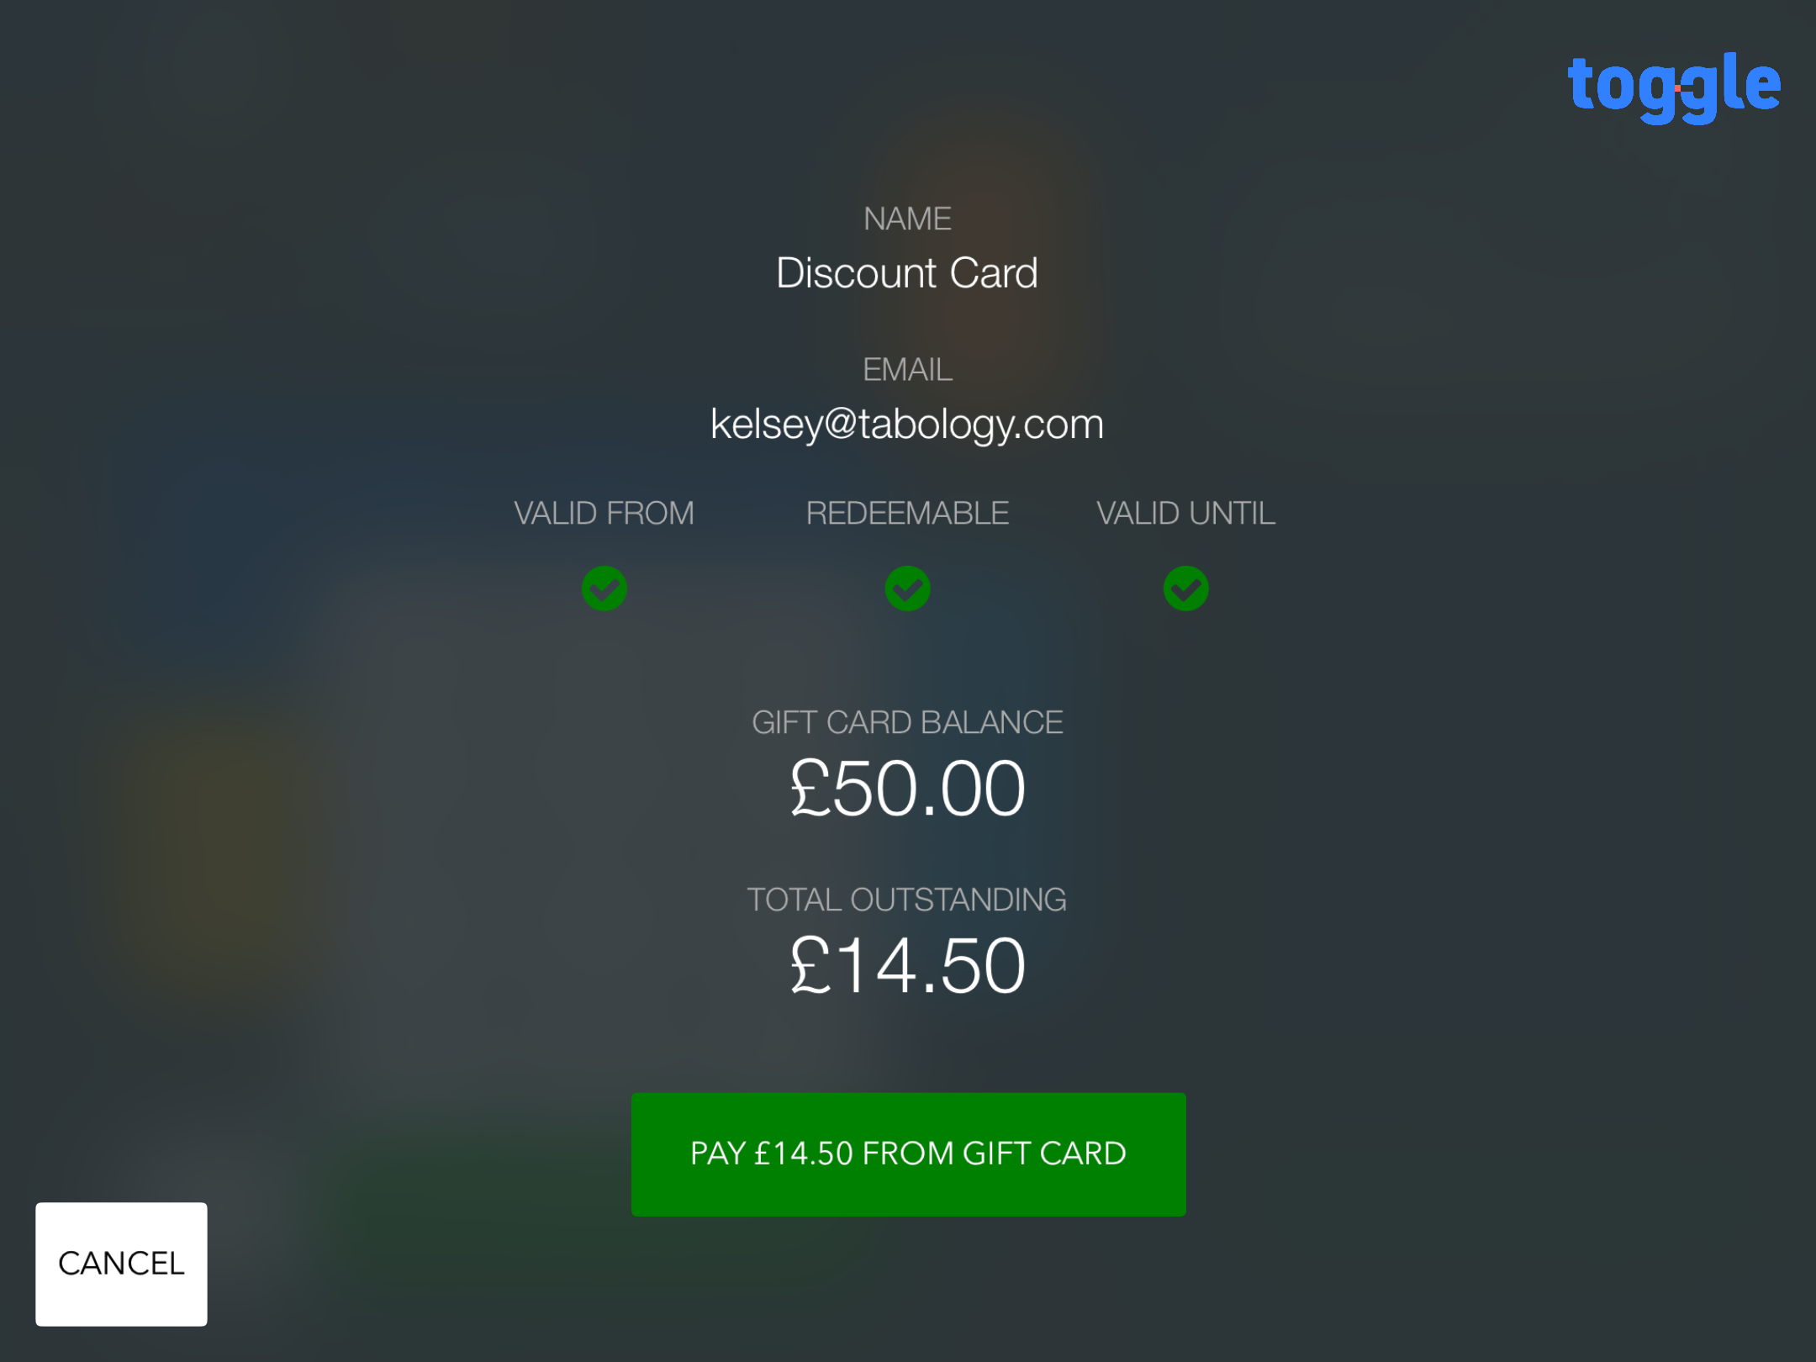Screen dimensions: 1816x1362
Task: Click the pound sign of the £14.50 outstanding
Action: [810, 965]
